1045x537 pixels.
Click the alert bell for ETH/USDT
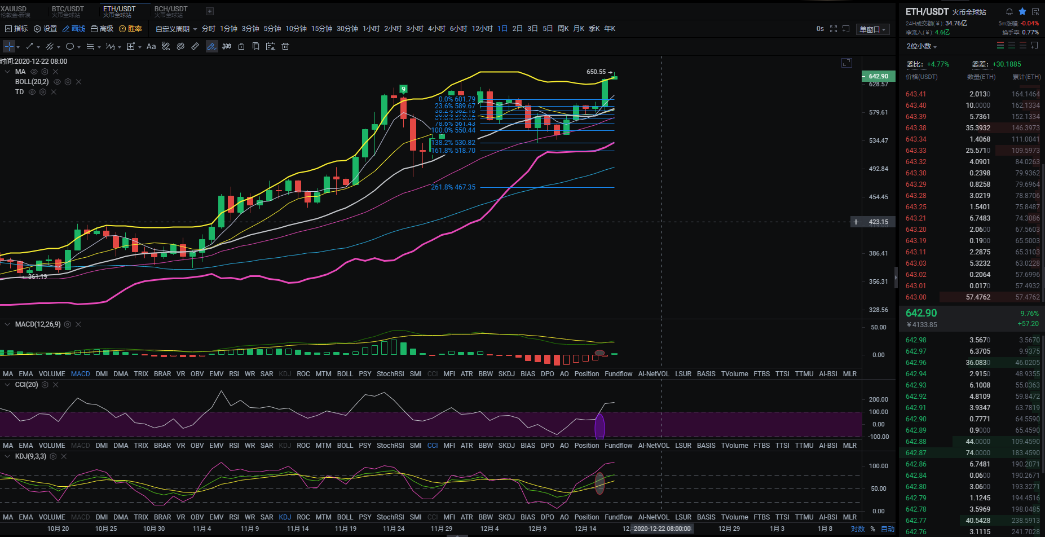click(1009, 11)
